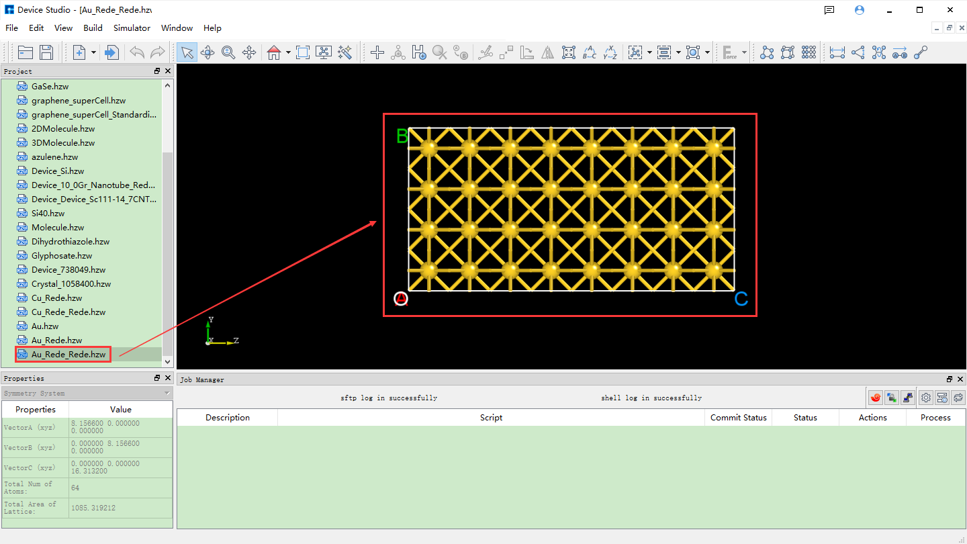
Task: Open the Simulator menu
Action: tap(132, 28)
